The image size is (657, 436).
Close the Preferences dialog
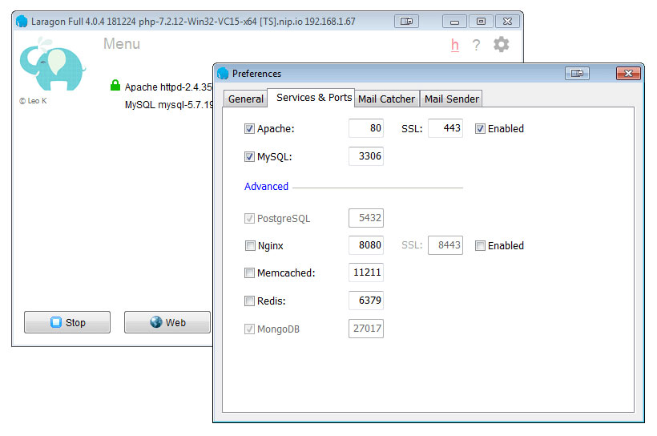(628, 74)
